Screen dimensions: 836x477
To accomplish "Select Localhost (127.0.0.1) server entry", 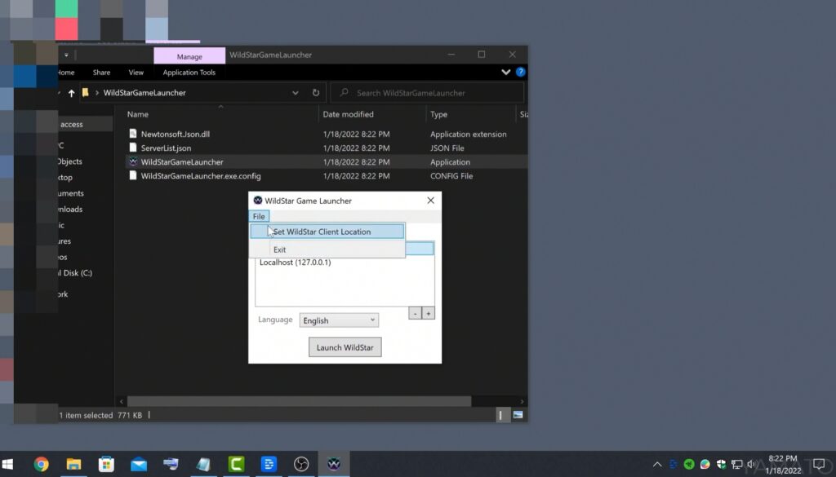I will pos(295,263).
